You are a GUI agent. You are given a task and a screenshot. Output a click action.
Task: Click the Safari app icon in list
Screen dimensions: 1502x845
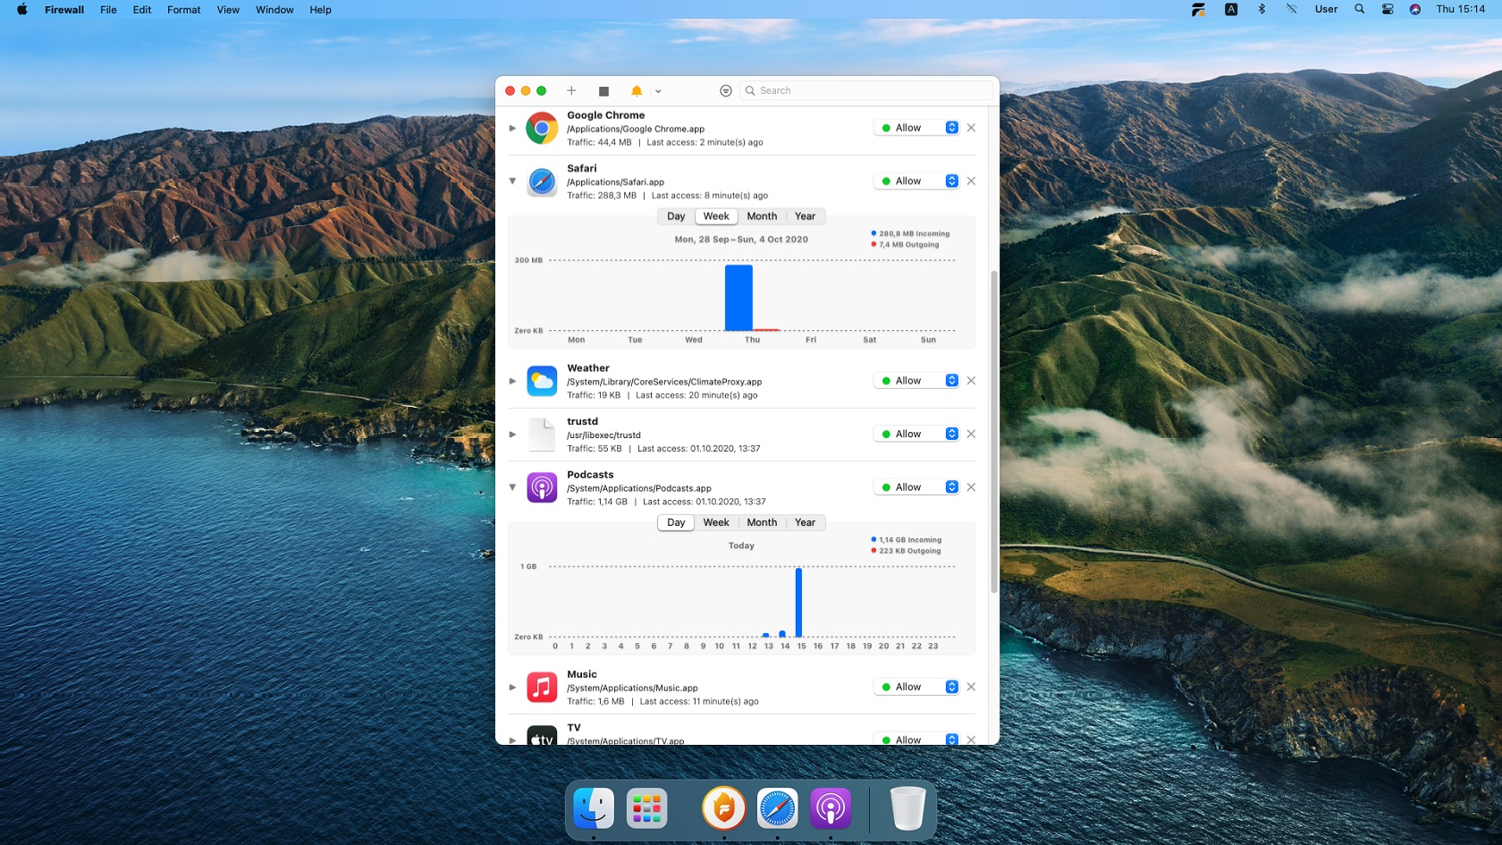pyautogui.click(x=542, y=182)
